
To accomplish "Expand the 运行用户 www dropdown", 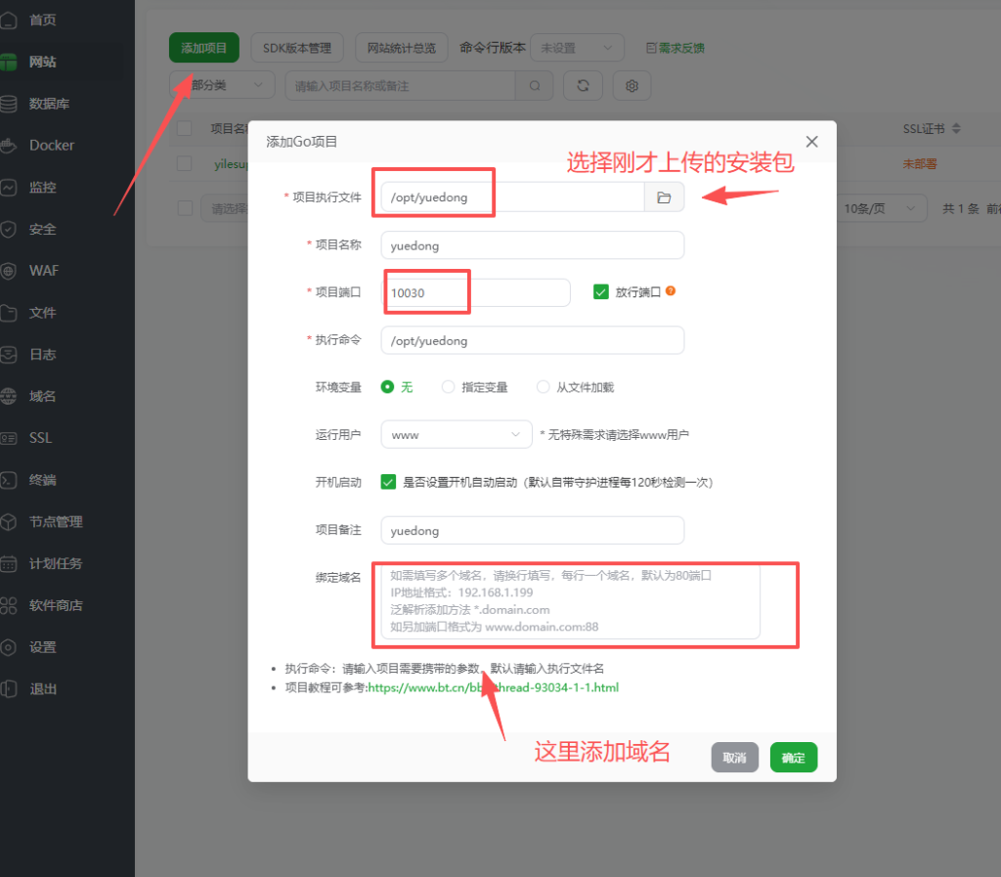I will [x=456, y=434].
